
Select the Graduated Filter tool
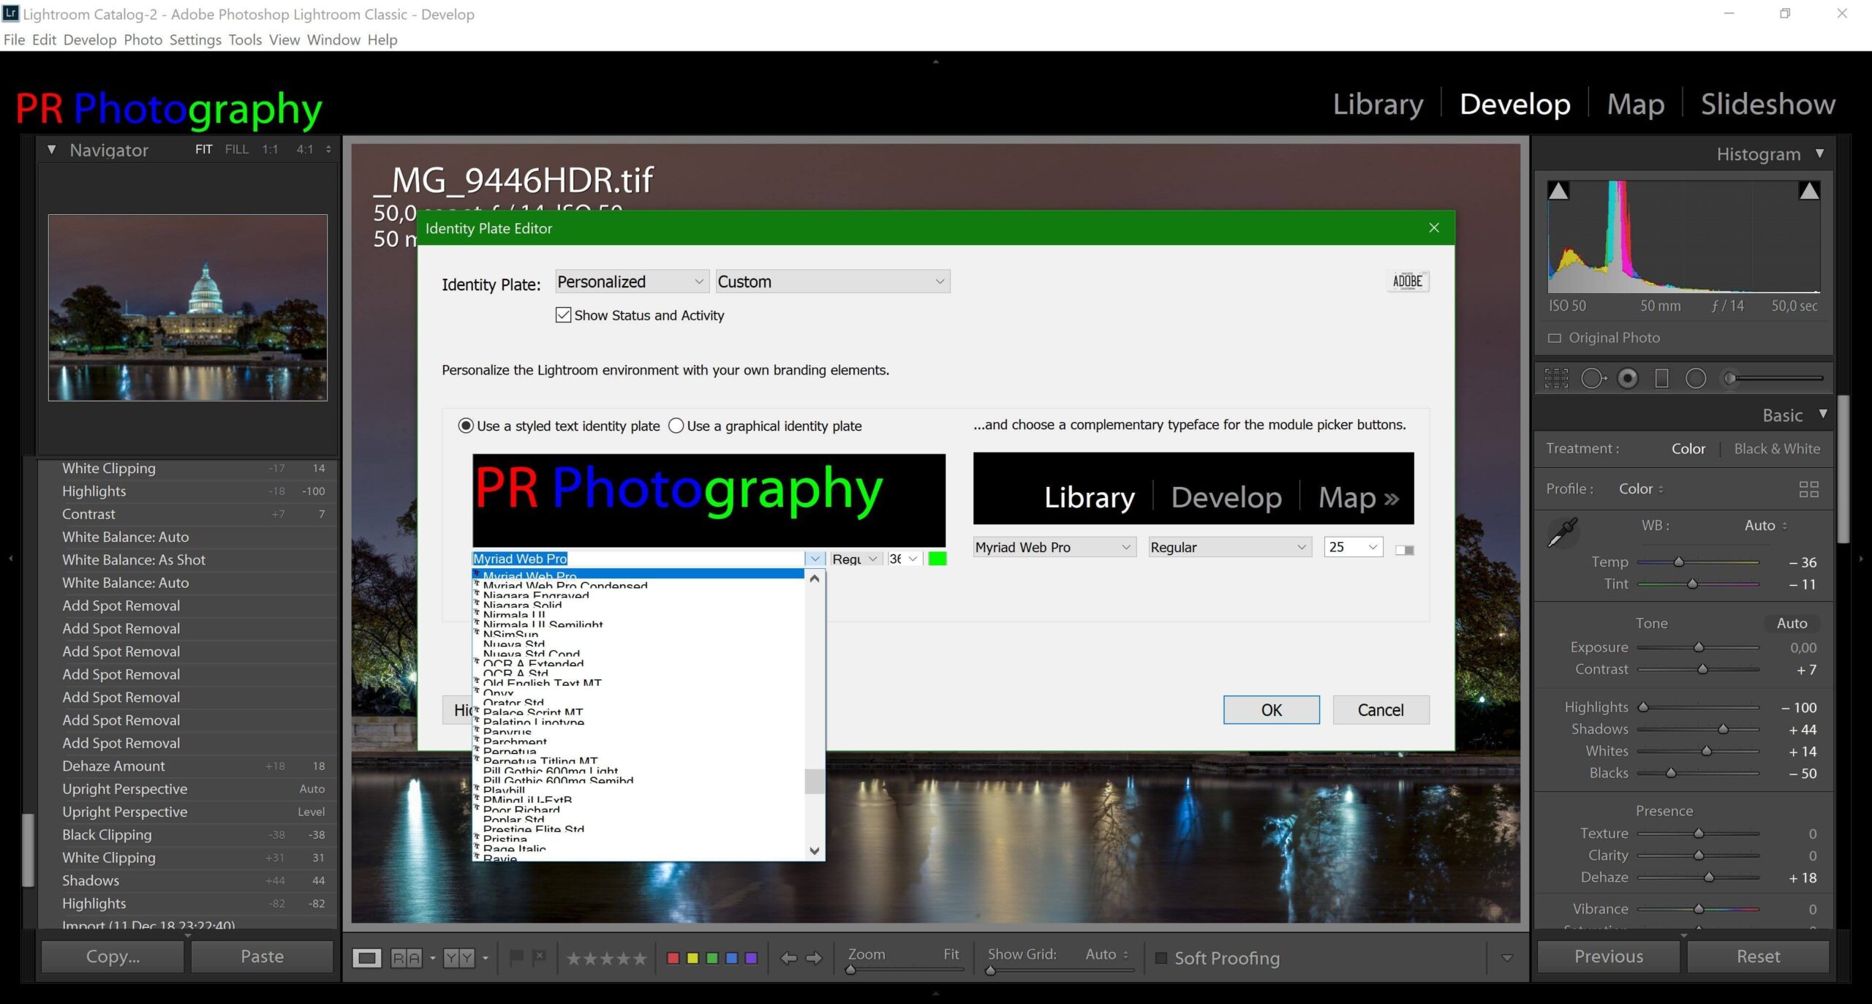click(x=1661, y=378)
